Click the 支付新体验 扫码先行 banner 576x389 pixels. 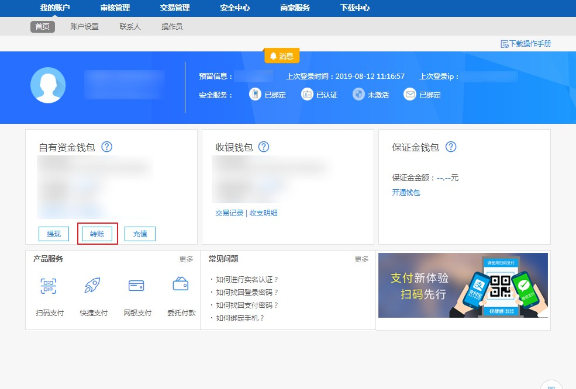point(463,285)
